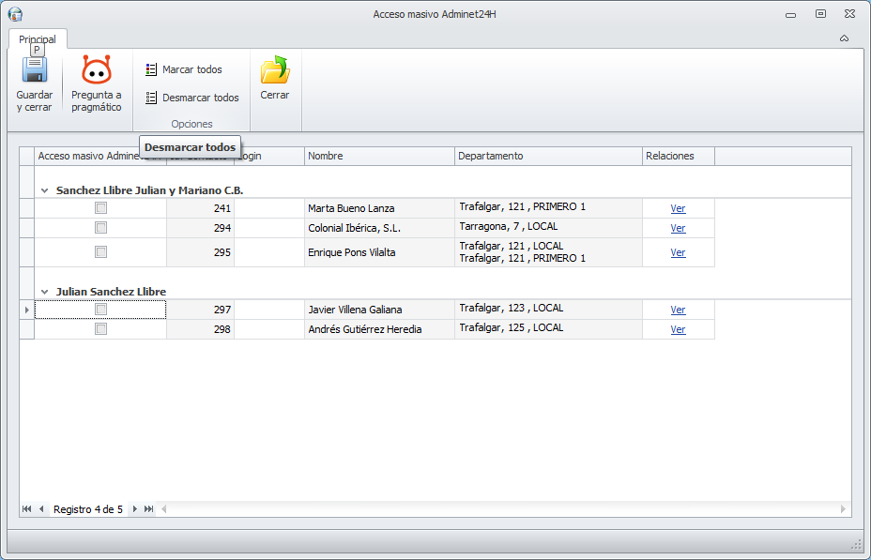Go to last record navigation icon
This screenshot has height=560, width=871.
point(149,509)
